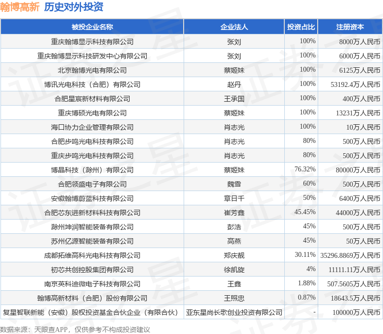
Task: Click the 45.45% investment ratio
Action: [305, 212]
